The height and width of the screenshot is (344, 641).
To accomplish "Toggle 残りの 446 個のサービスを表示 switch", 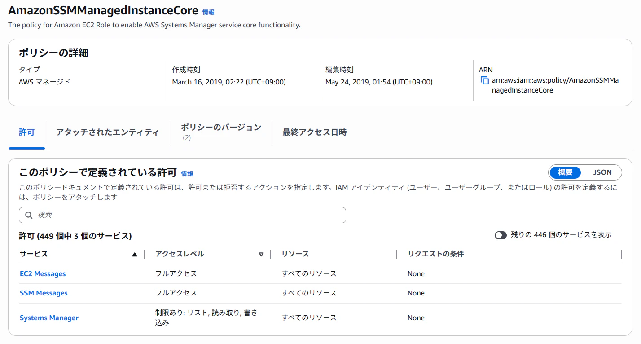I will pyautogui.click(x=501, y=235).
